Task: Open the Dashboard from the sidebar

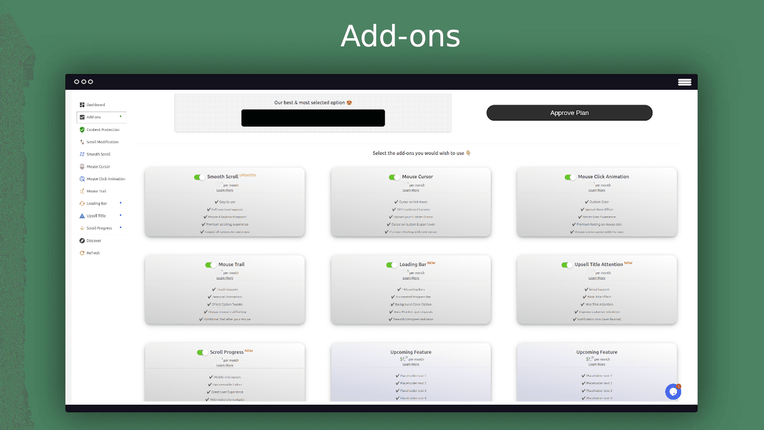Action: tap(95, 104)
